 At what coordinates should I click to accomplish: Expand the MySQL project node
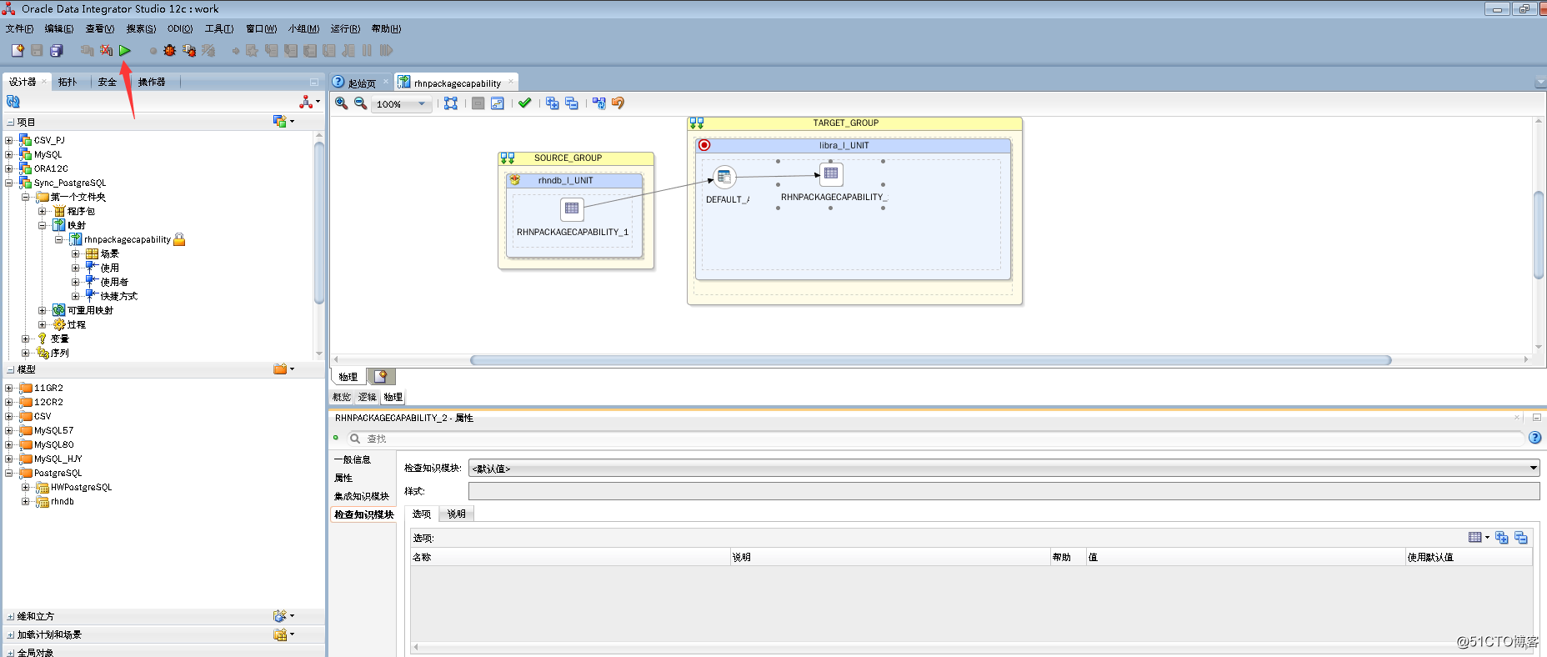(9, 154)
